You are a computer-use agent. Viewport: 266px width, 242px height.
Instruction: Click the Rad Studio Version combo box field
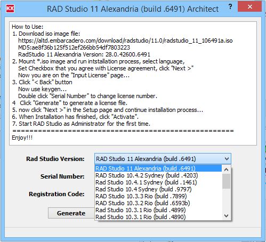(x=163, y=159)
